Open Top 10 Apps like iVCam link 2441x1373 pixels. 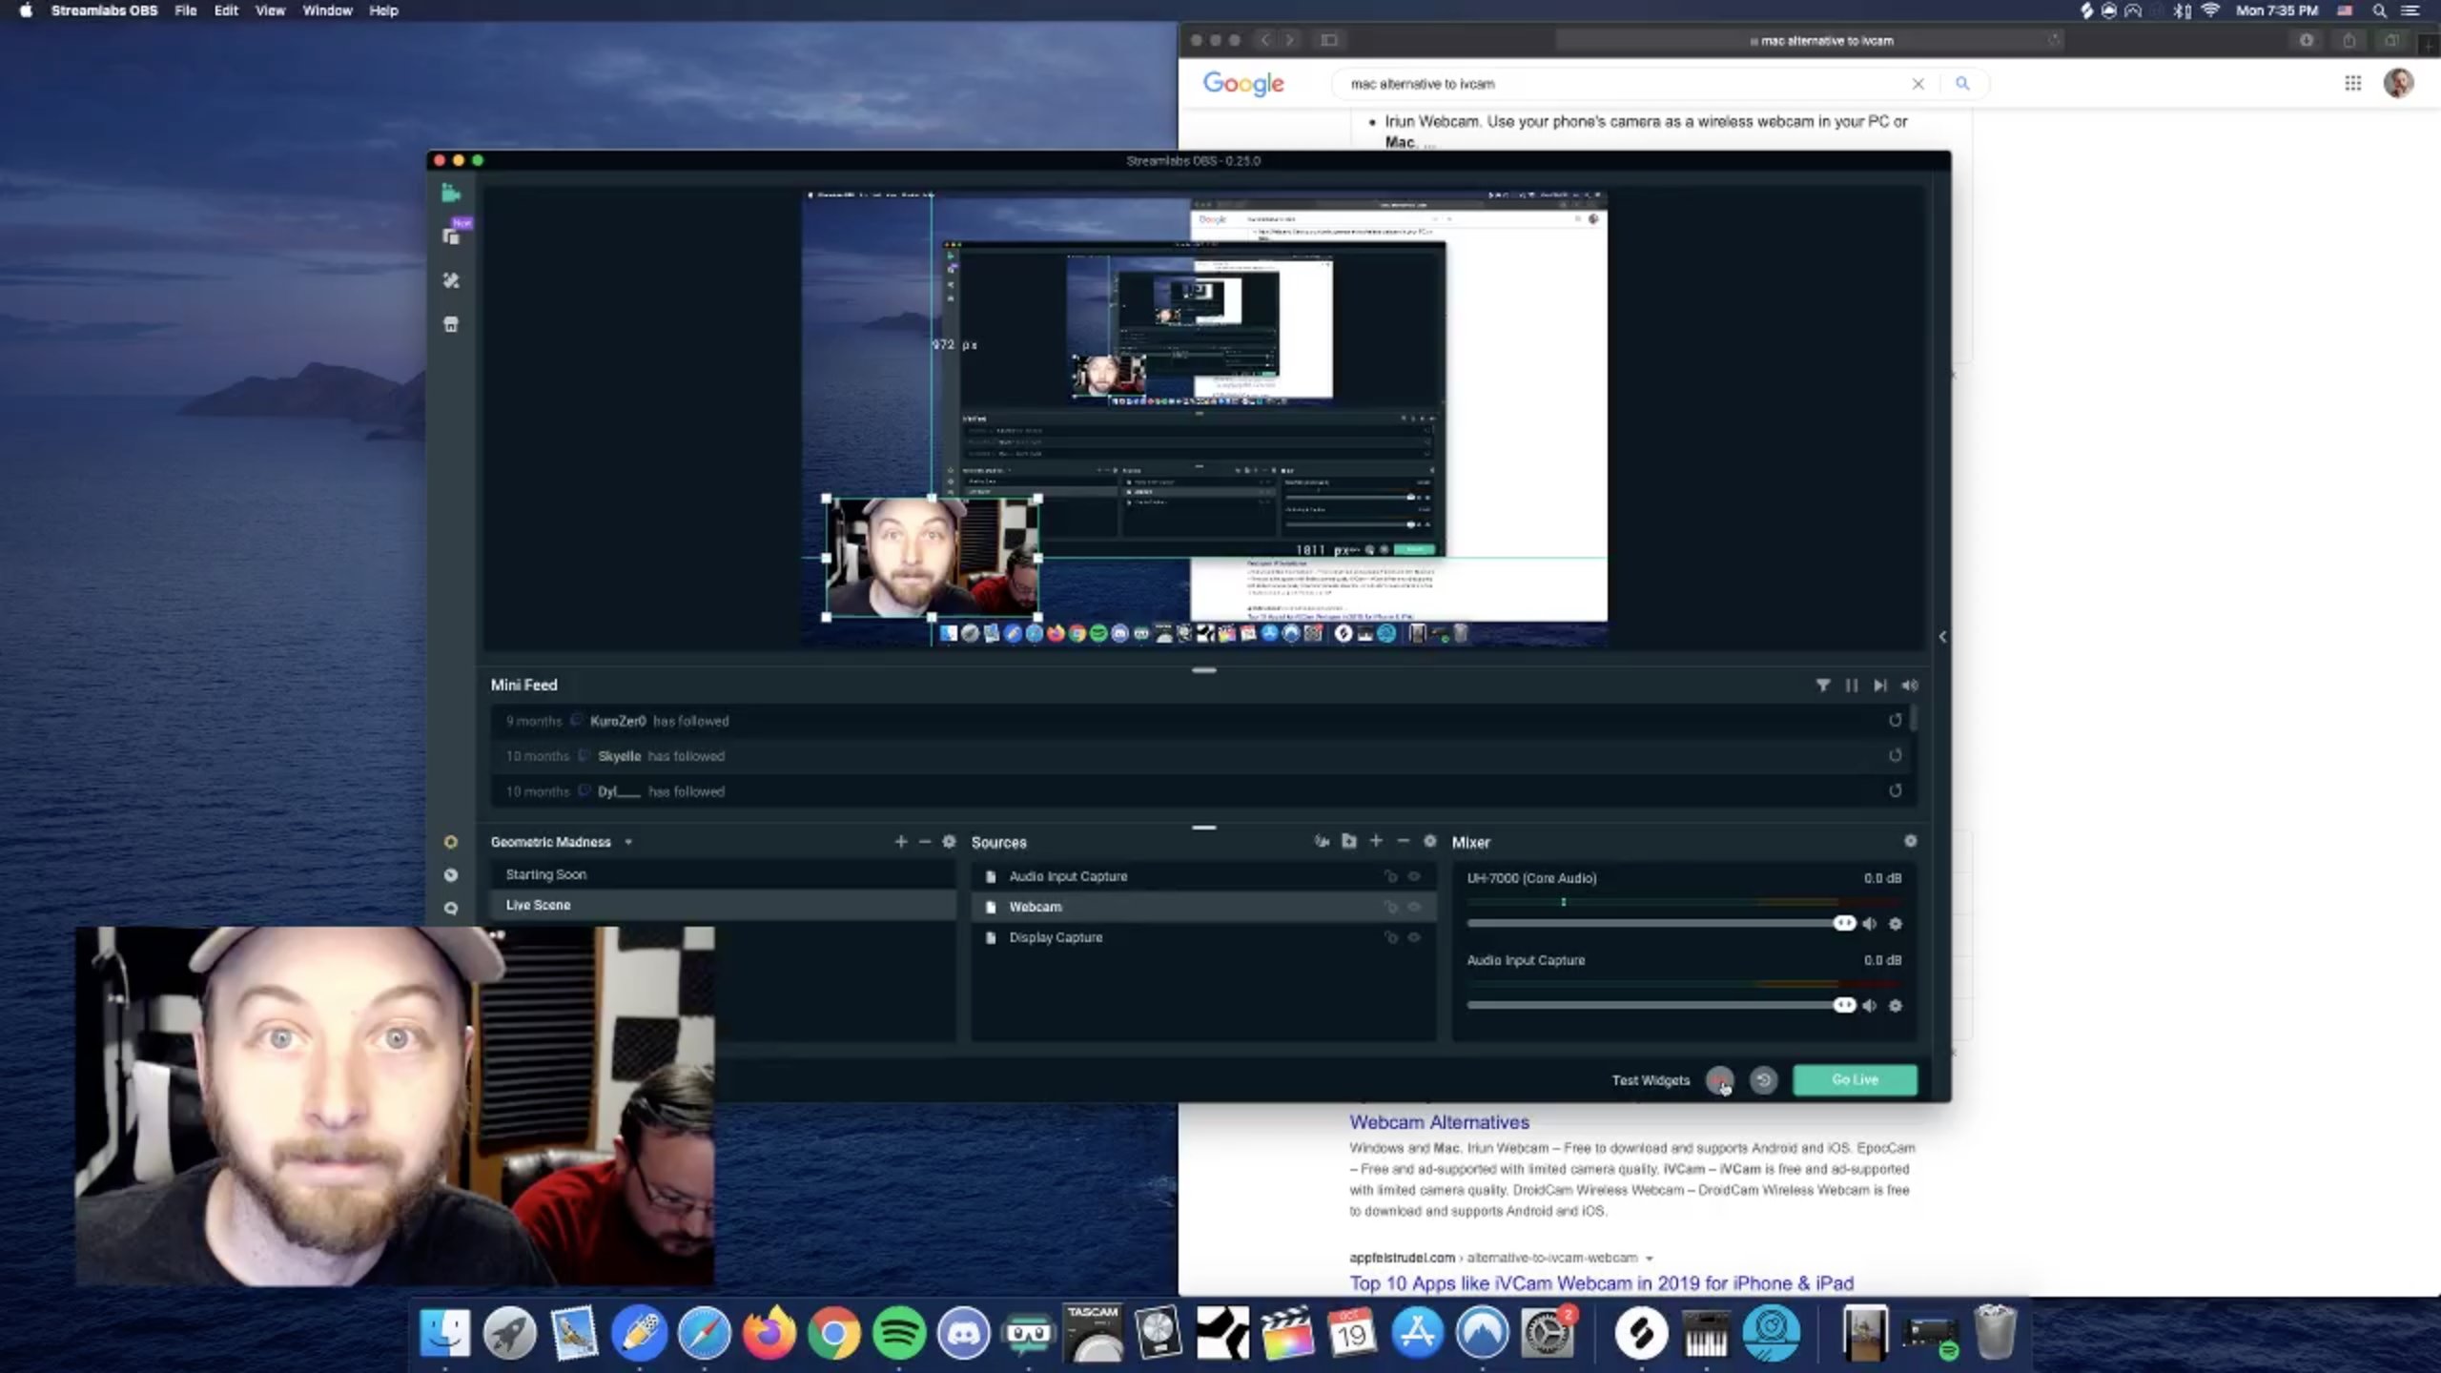[1601, 1283]
